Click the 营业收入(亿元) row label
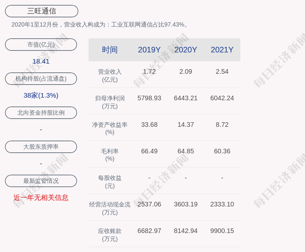Image resolution: width=305 pixels, height=252 pixels. 110,76
